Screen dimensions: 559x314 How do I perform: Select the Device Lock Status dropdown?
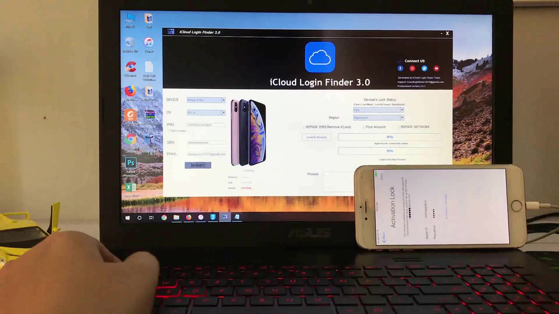click(x=378, y=110)
